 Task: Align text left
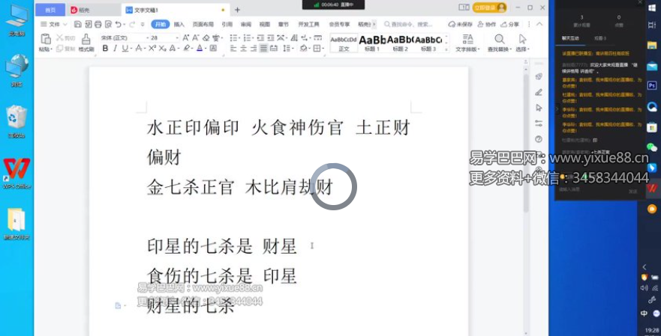233,49
